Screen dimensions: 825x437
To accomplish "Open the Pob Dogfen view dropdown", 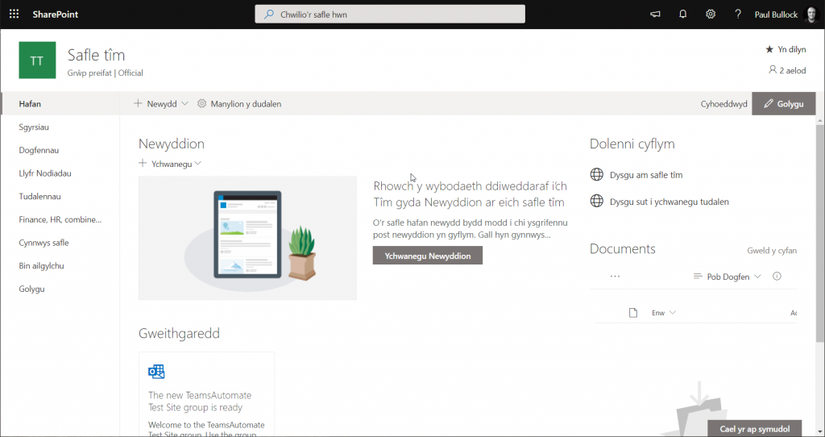I will 728,277.
